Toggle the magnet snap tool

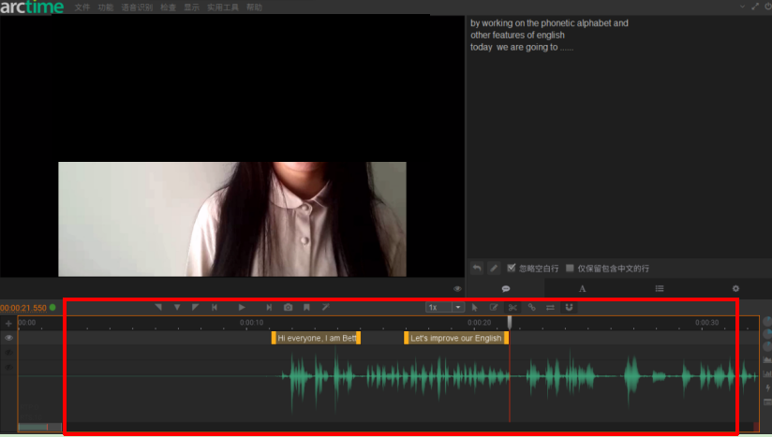click(569, 307)
